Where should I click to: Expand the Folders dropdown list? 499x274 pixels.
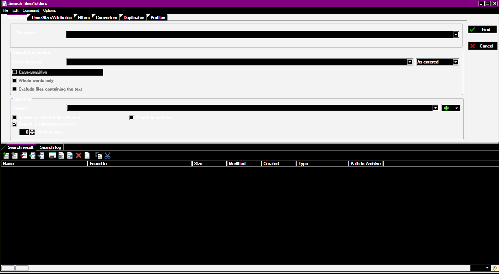[x=435, y=108]
